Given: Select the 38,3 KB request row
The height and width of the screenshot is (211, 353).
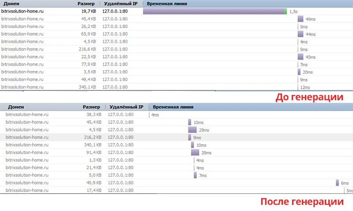Looking at the screenshot, I should click(176, 115).
